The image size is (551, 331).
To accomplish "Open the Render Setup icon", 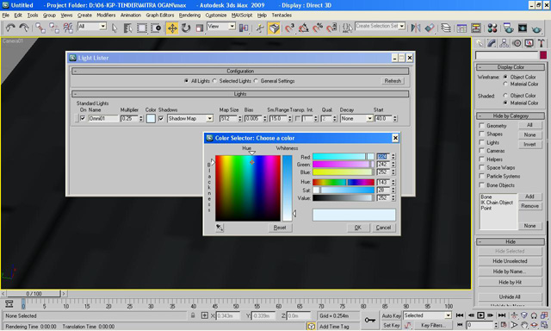I will click(508, 28).
